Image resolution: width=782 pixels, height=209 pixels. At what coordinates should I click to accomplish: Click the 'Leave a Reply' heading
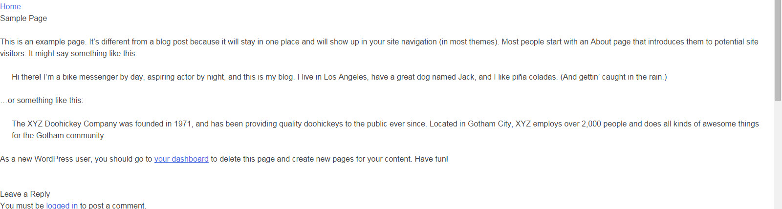tap(25, 194)
